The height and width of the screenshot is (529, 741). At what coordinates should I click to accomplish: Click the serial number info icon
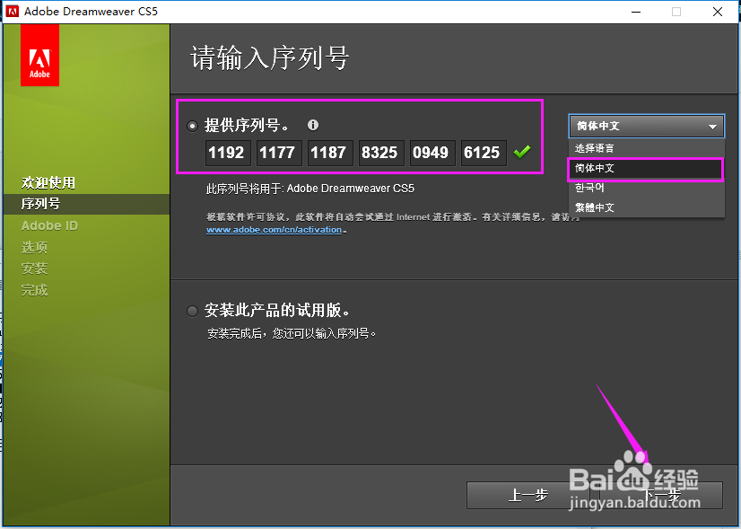point(313,125)
